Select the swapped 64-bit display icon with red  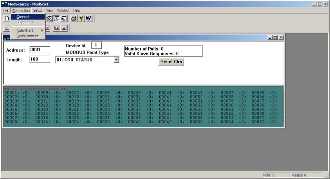(64, 28)
